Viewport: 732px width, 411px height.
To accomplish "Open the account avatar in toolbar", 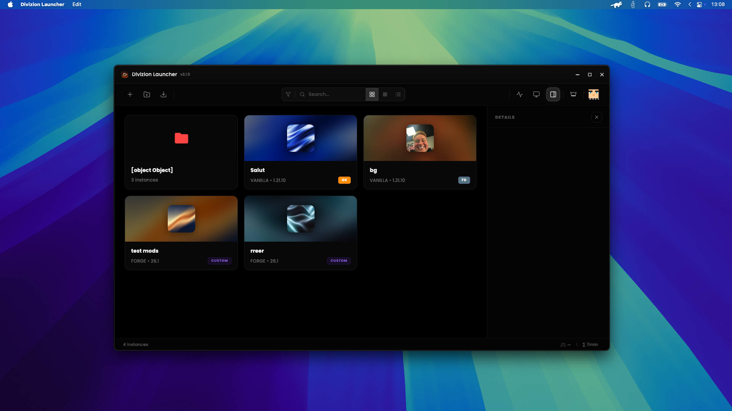I will [594, 94].
